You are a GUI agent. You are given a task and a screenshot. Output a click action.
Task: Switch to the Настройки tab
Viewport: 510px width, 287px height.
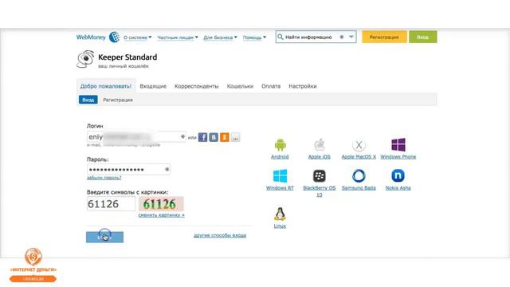click(303, 86)
